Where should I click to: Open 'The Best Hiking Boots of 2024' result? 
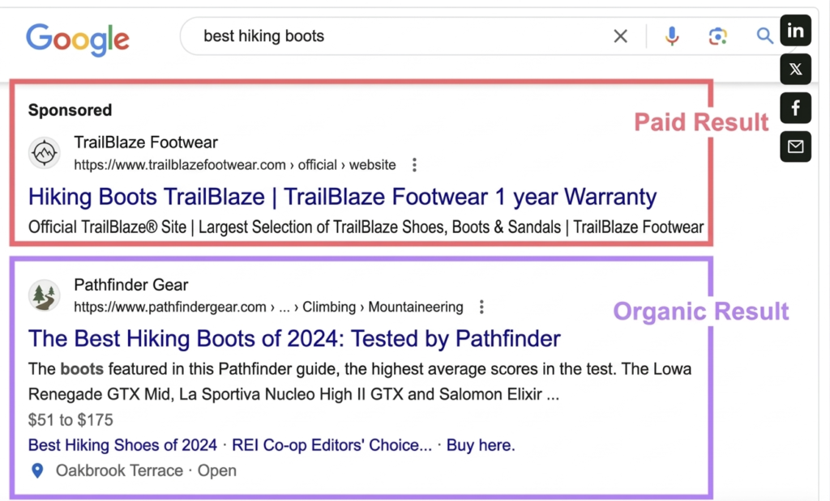click(x=294, y=339)
